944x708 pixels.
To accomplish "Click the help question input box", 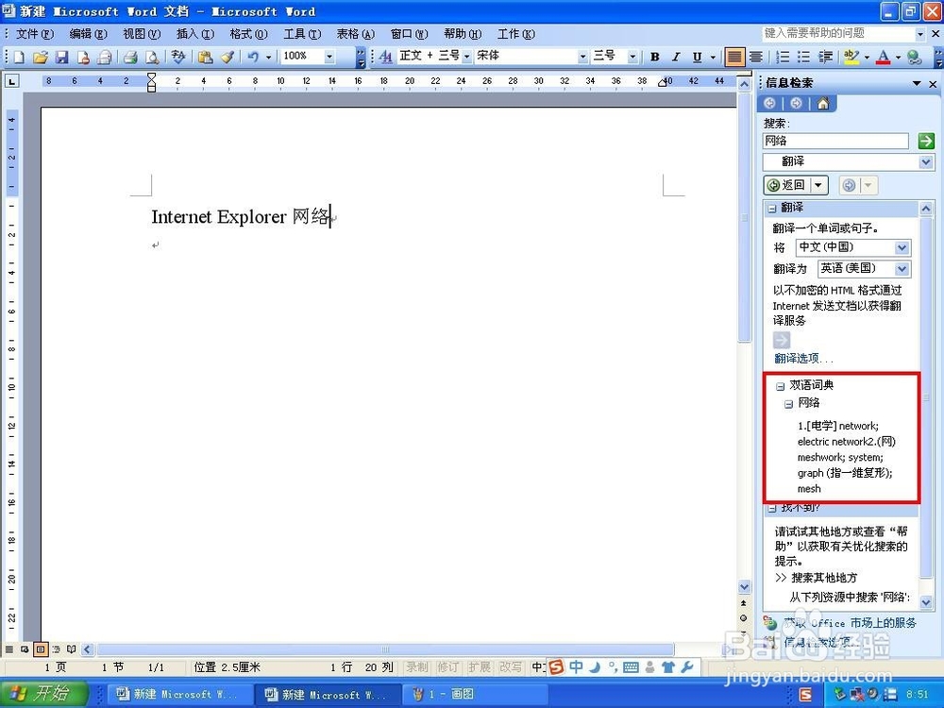I will click(x=837, y=33).
